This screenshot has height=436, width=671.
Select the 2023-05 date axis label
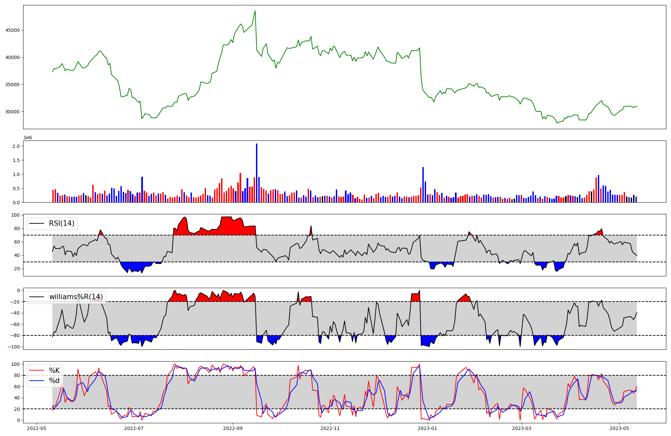tap(619, 428)
